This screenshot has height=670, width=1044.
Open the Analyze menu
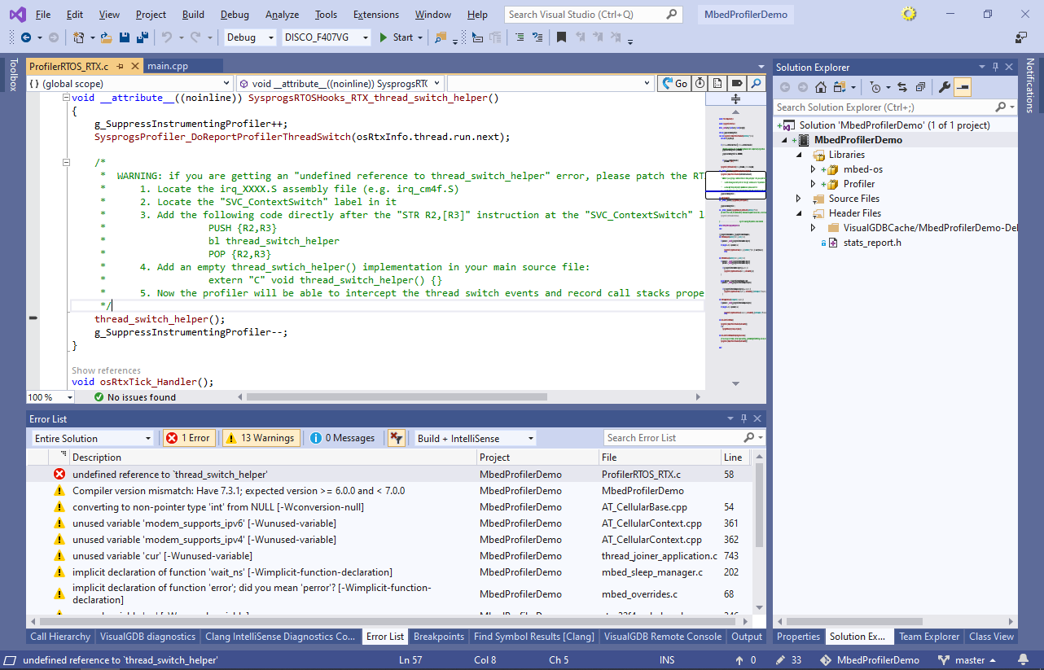click(x=282, y=15)
